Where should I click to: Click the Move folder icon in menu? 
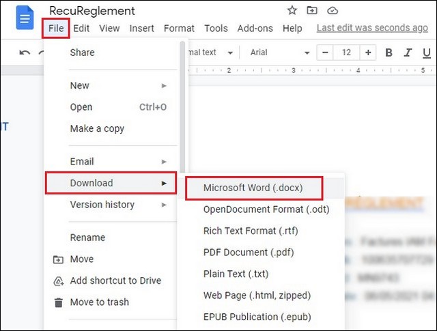[58, 259]
